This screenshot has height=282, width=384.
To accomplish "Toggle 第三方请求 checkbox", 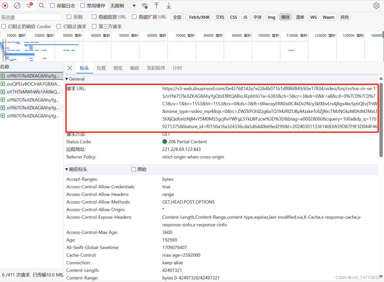I will 94,26.
